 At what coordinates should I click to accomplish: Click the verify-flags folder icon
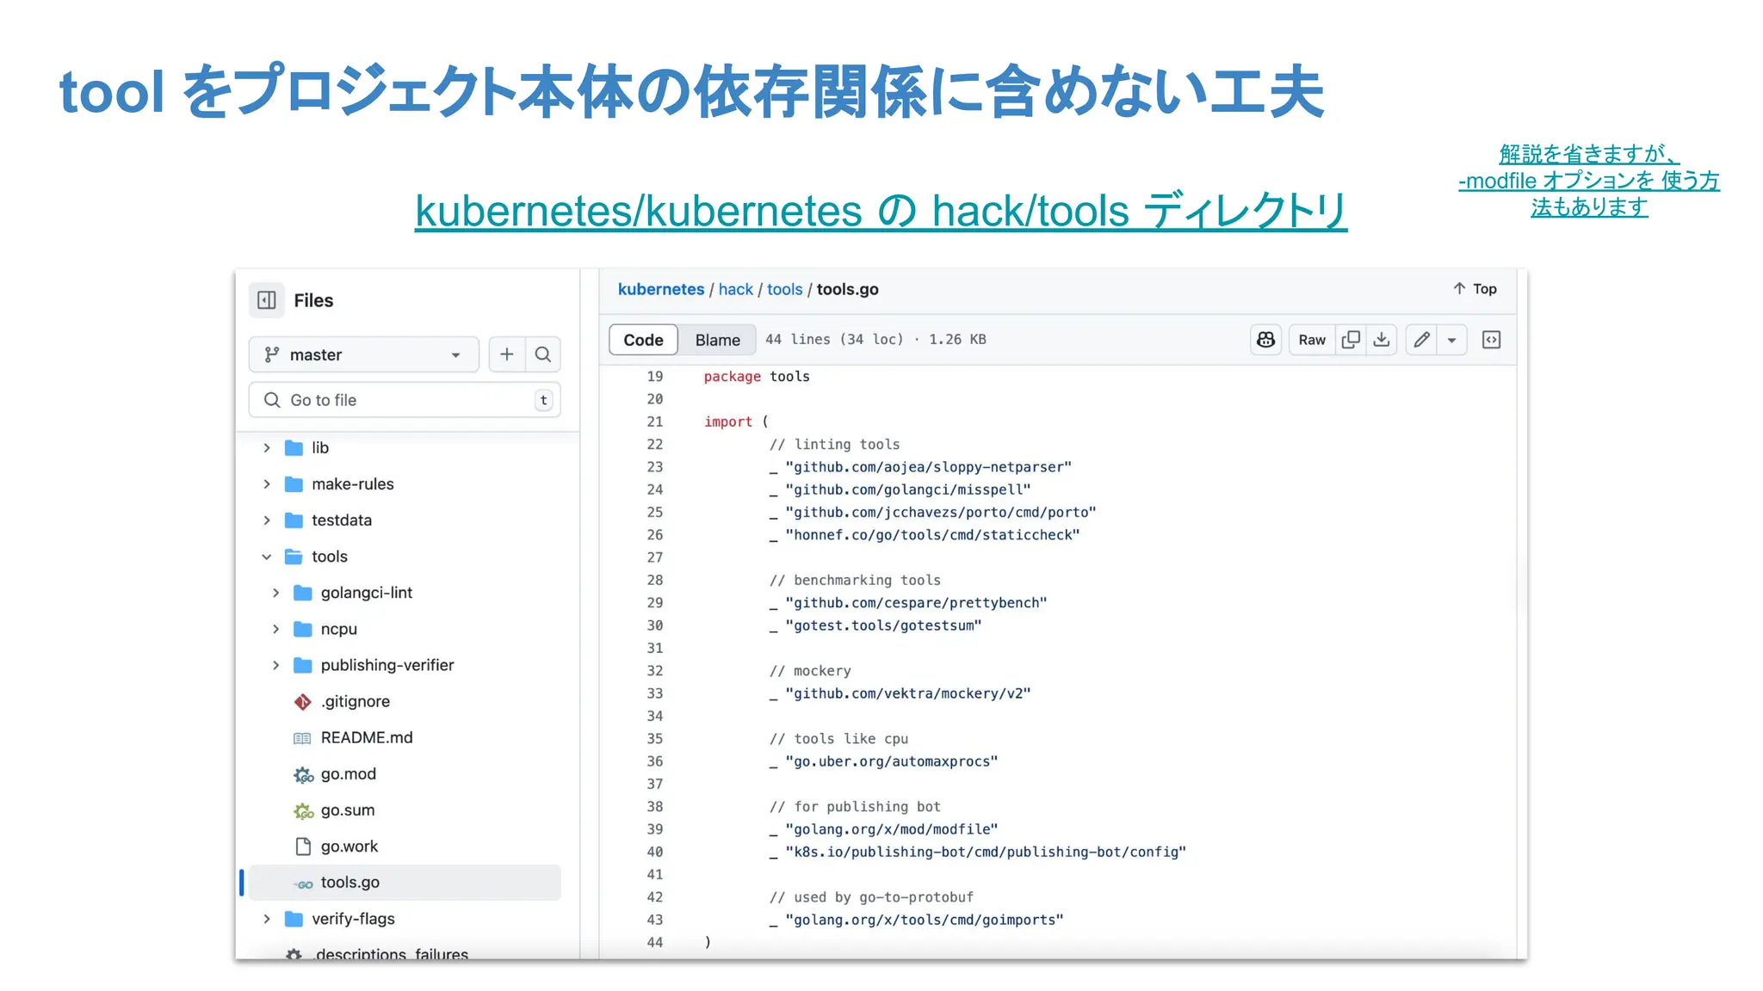(294, 919)
